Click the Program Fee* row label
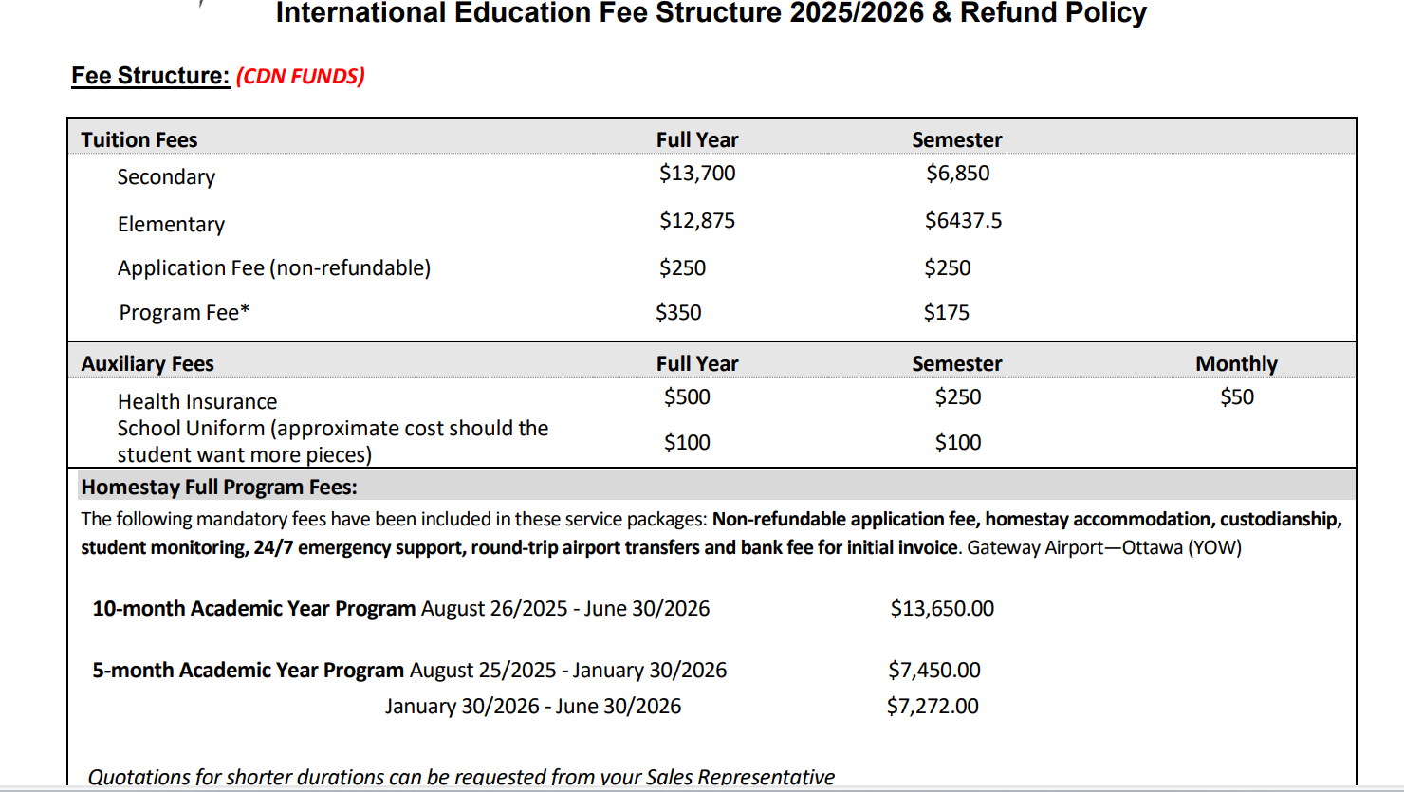Viewport: 1404px width, 792px height. point(184,312)
